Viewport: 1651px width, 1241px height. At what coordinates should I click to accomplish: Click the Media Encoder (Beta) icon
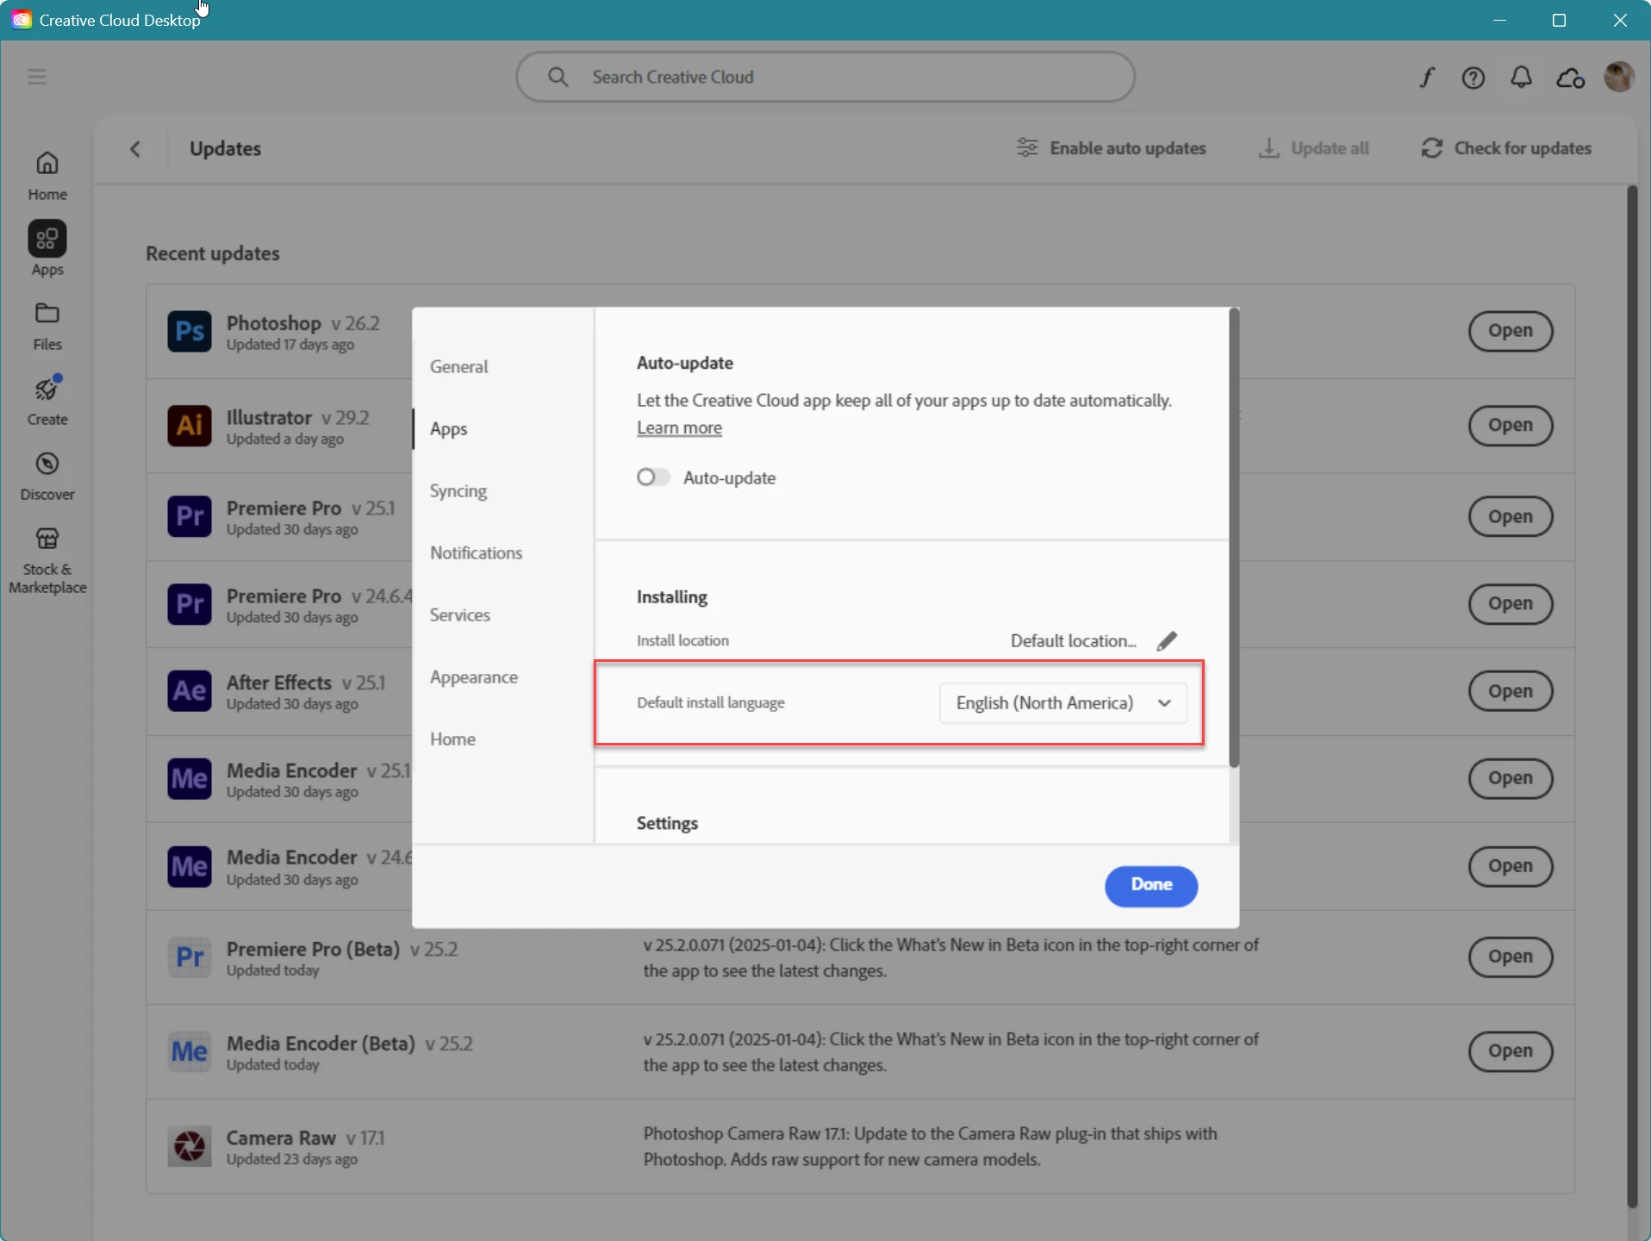tap(190, 1051)
